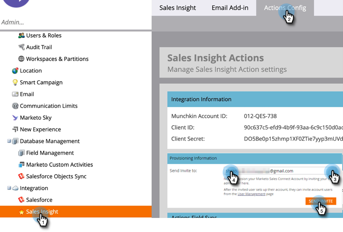Click the Smart Campaign lightbulb icon
The height and width of the screenshot is (232, 343).
15,82
